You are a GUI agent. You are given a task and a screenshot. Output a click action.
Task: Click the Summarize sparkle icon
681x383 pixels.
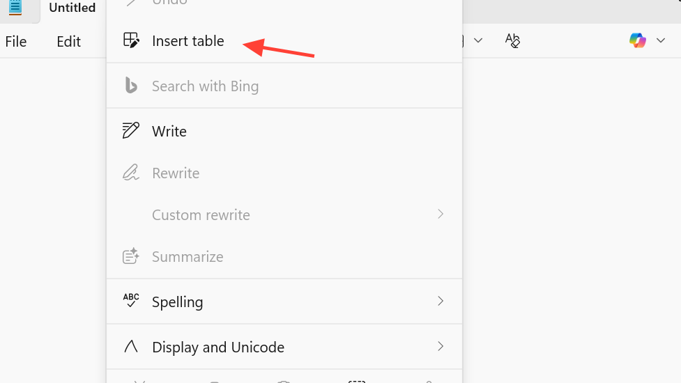(130, 256)
